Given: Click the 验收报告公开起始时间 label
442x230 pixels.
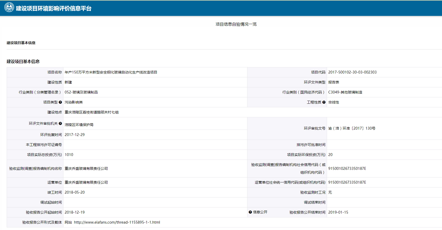Looking at the screenshot, I should pos(44,212).
